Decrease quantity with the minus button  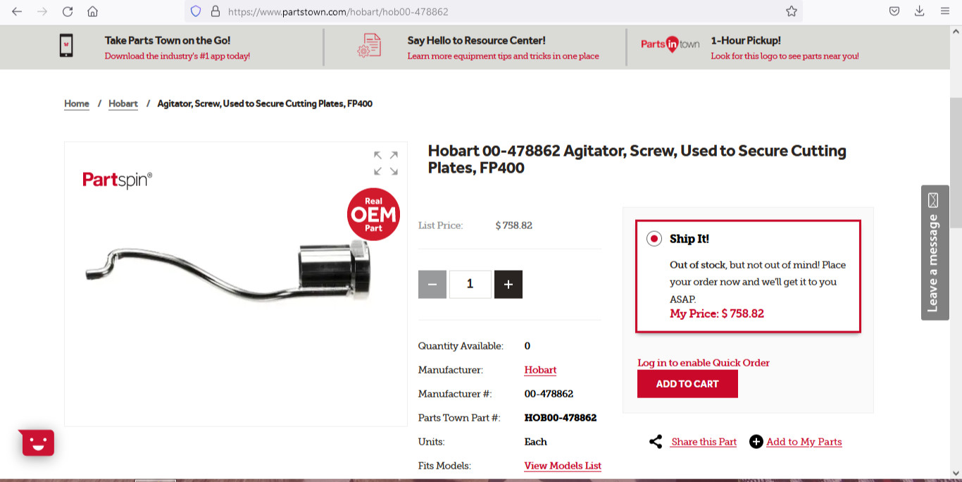point(432,285)
